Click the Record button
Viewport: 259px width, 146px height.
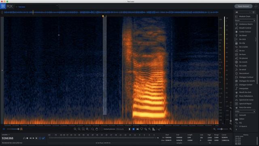click(x=27, y=138)
